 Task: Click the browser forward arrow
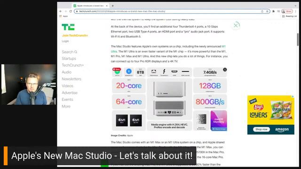[66, 11]
